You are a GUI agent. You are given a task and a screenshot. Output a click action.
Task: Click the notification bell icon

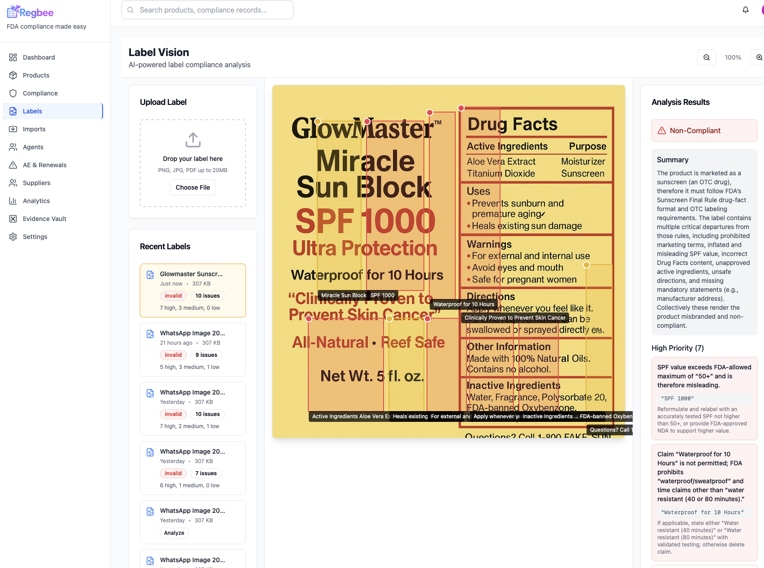point(745,10)
